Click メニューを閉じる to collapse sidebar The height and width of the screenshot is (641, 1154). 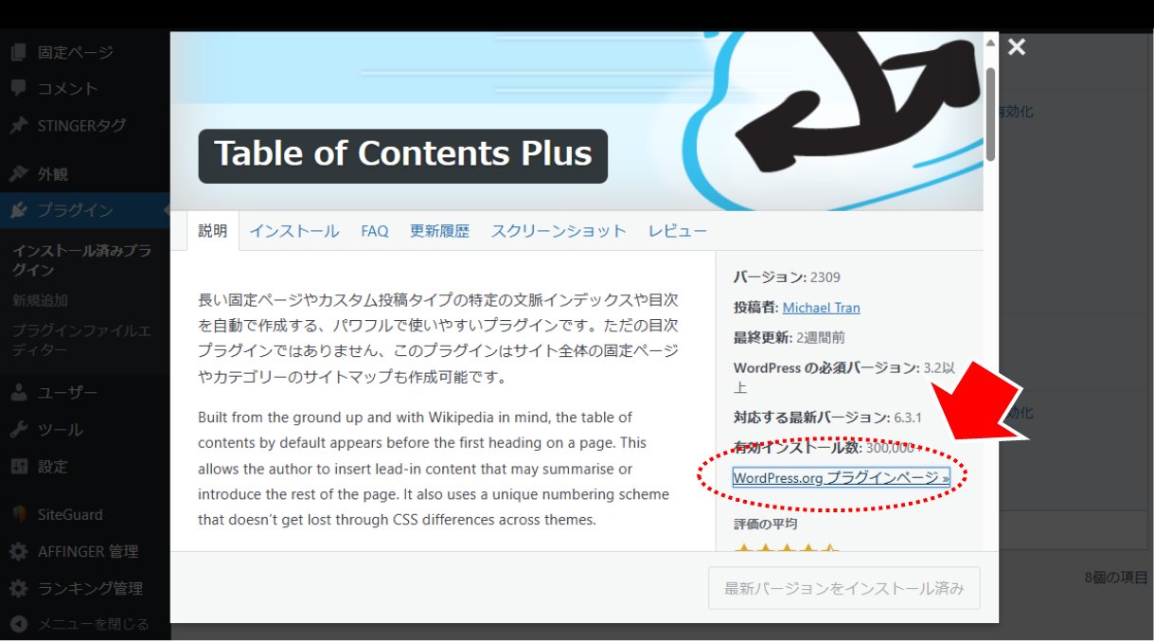pos(93,624)
